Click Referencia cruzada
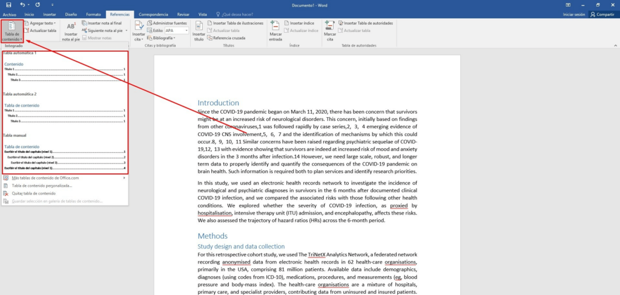This screenshot has width=620, height=295. pyautogui.click(x=226, y=38)
